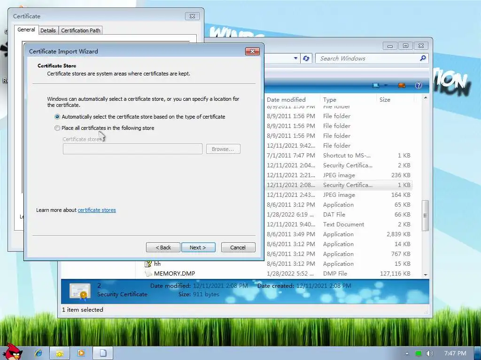Select the 164 KB JPEG image row
Image resolution: width=481 pixels, height=360 pixels.
pyautogui.click(x=338, y=195)
